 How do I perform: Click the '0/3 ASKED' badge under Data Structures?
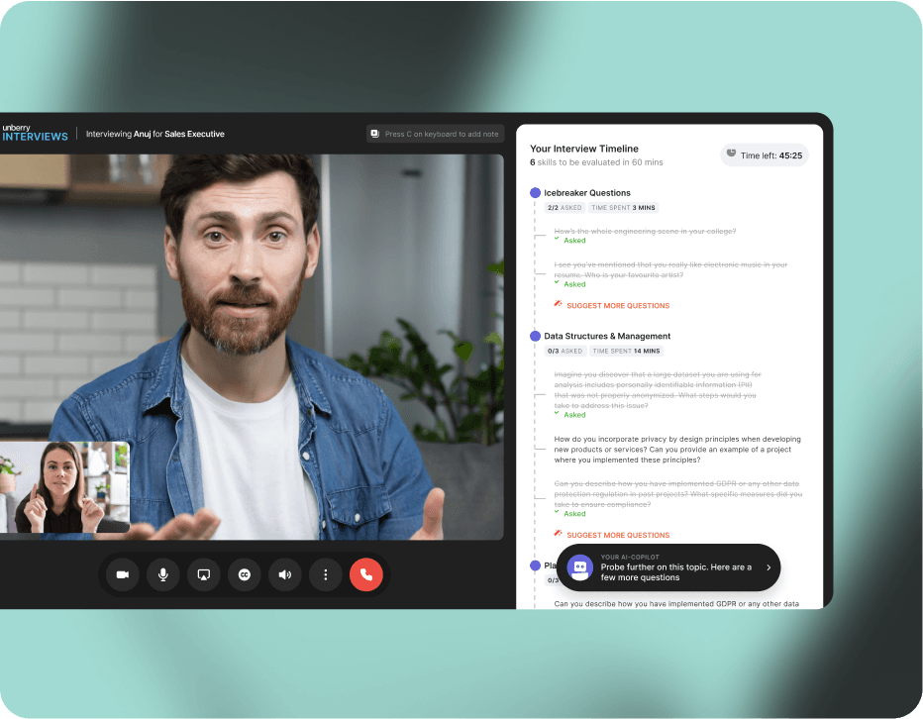tap(565, 352)
